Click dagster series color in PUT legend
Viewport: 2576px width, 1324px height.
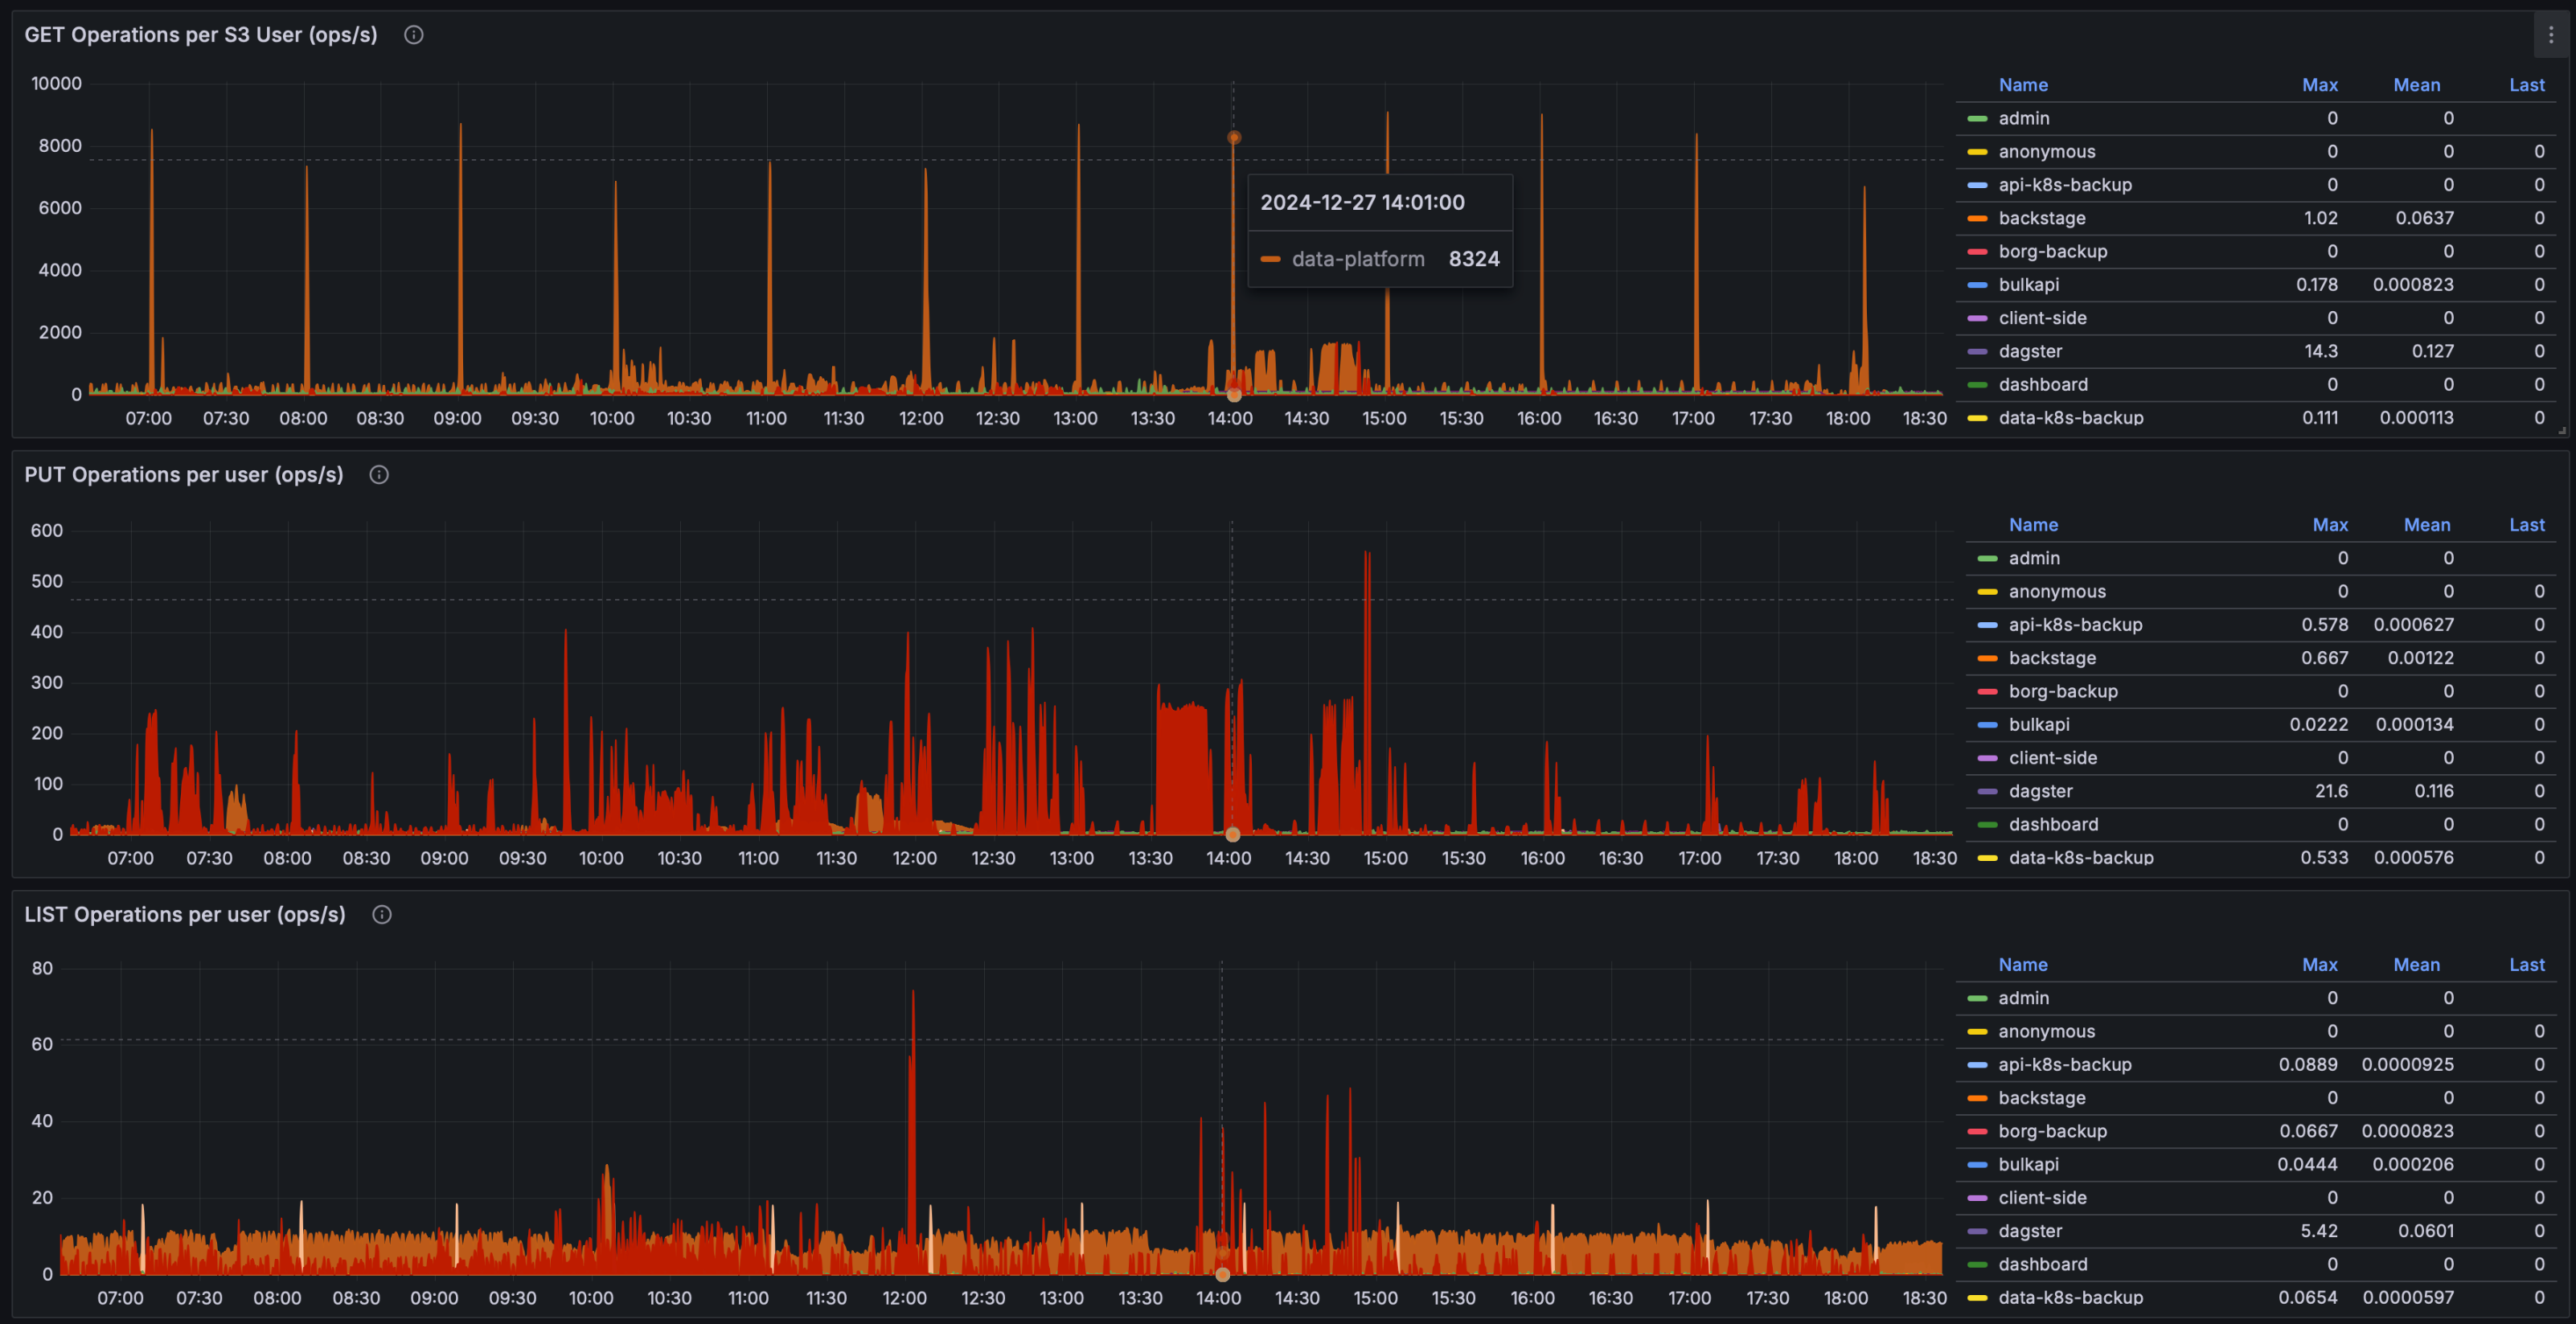tap(1987, 791)
